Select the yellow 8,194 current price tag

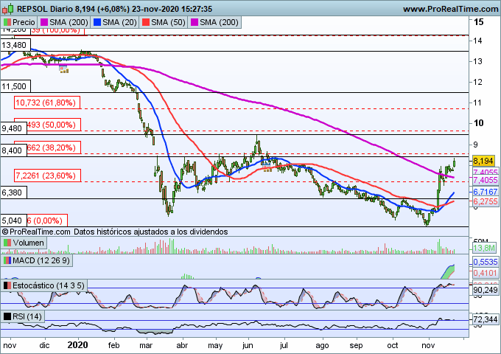(483, 161)
